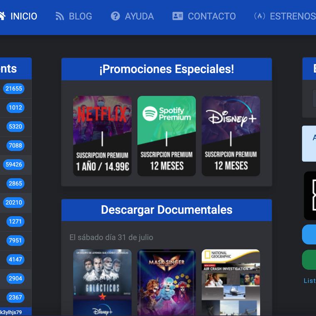Open the Mask Singer poster
The image size is (316, 316).
pos(166,282)
